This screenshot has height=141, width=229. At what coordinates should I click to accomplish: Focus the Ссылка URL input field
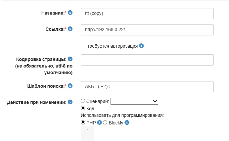[147, 29]
